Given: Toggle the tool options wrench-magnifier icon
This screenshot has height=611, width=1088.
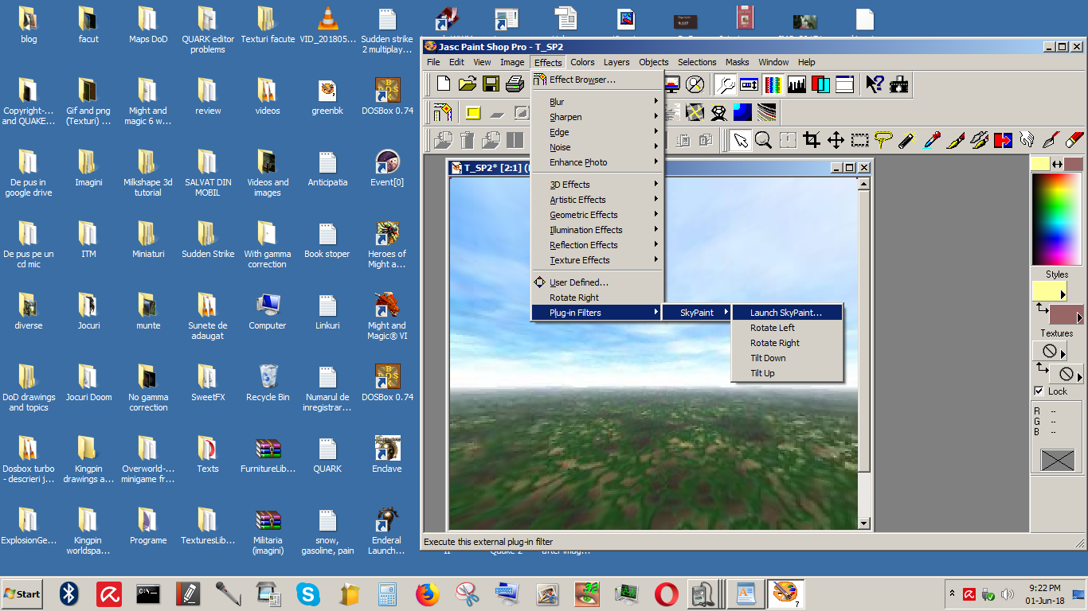Looking at the screenshot, I should pyautogui.click(x=726, y=84).
